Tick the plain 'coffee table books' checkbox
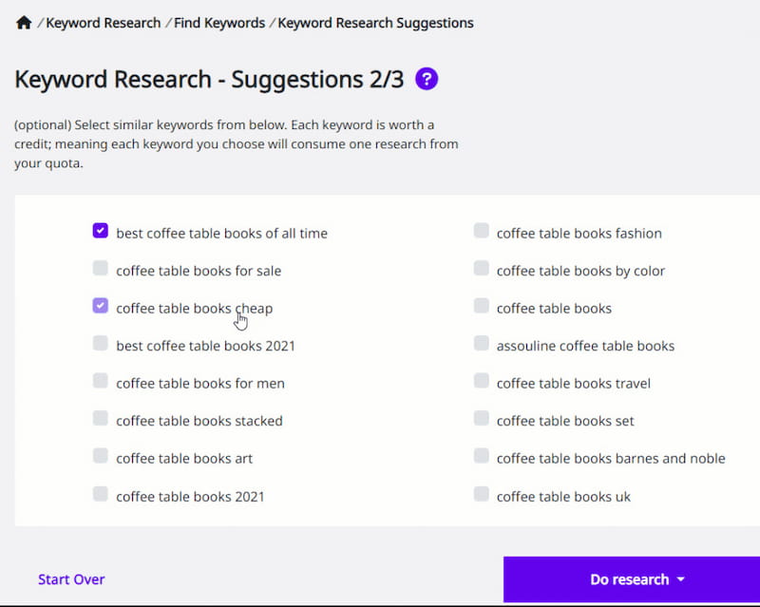Image resolution: width=760 pixels, height=607 pixels. coord(482,306)
